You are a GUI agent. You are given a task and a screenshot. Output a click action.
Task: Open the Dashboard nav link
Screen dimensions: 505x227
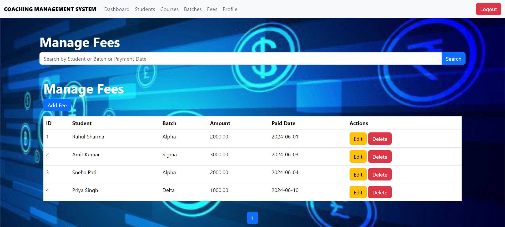pyautogui.click(x=117, y=9)
